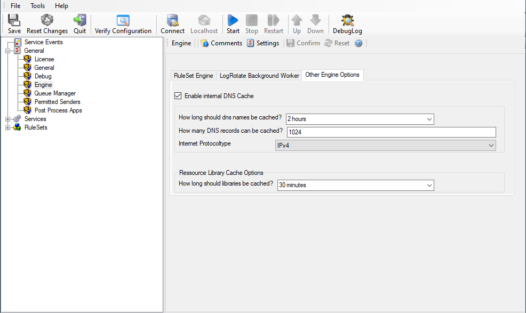Toggle Enable internal DNS Cache checkbox
The width and height of the screenshot is (526, 313).
pos(178,96)
